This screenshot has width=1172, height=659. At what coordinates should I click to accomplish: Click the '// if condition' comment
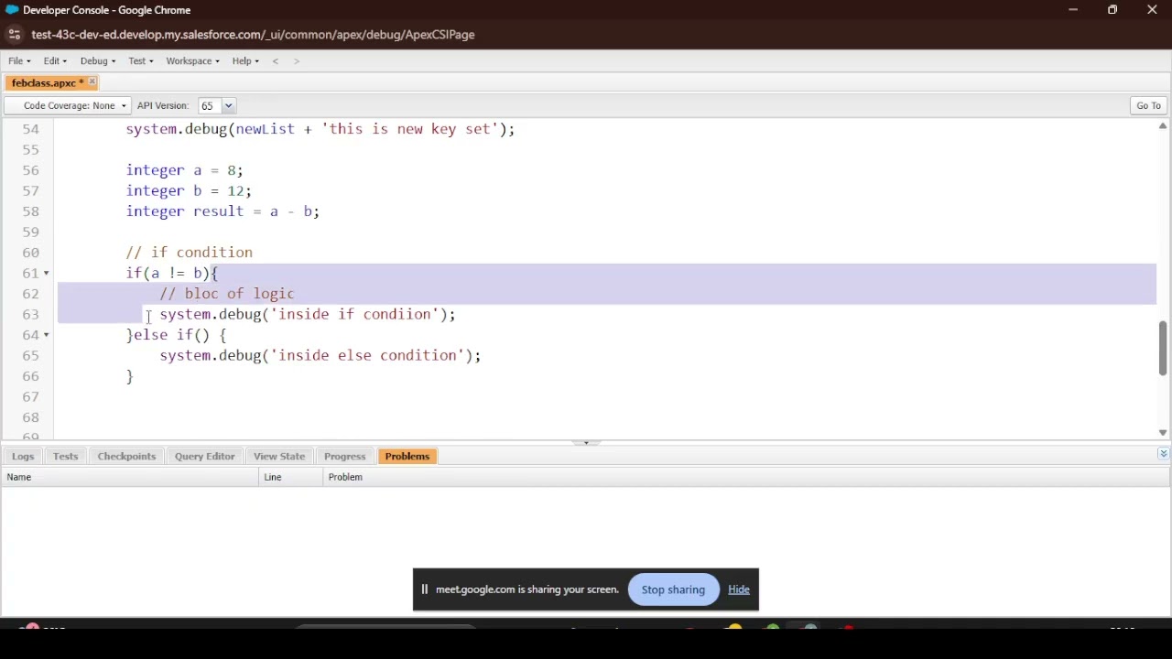[x=190, y=253]
